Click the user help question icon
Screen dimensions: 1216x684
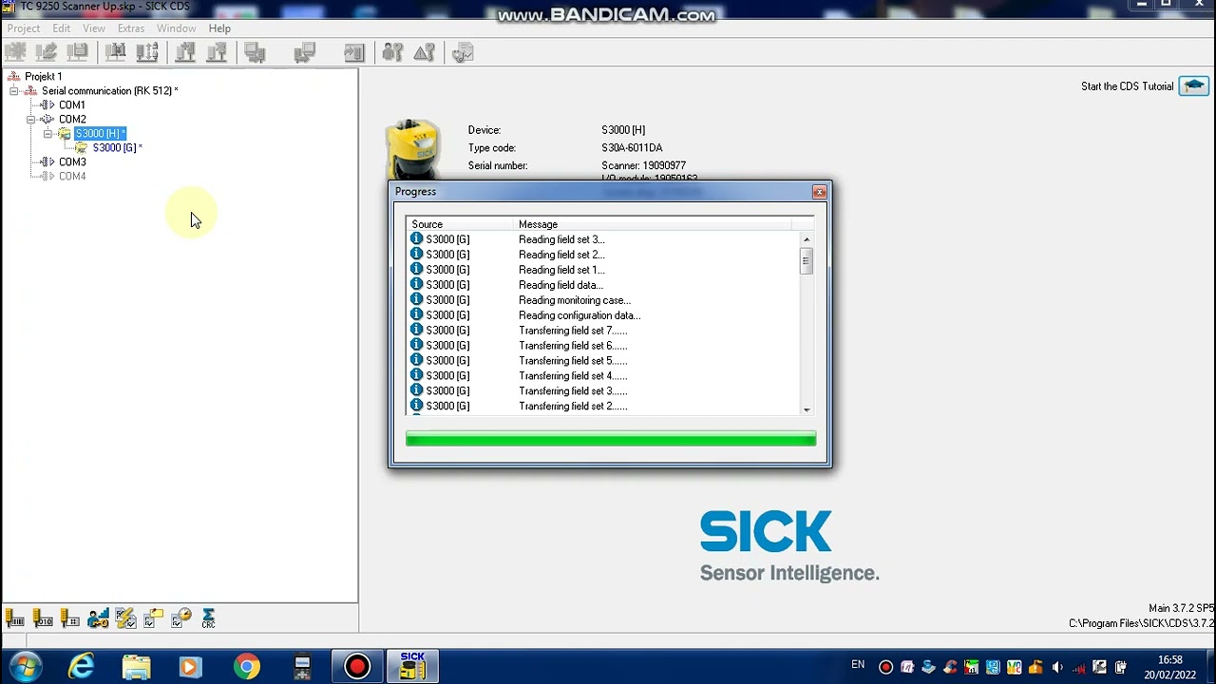pos(392,53)
